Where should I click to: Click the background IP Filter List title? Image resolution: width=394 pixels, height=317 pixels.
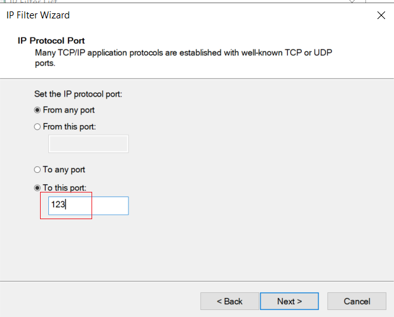tap(32, 1)
